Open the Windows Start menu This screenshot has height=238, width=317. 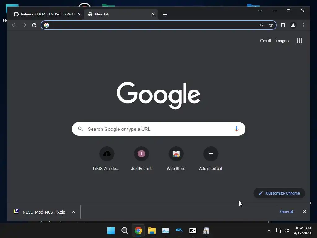point(111,231)
